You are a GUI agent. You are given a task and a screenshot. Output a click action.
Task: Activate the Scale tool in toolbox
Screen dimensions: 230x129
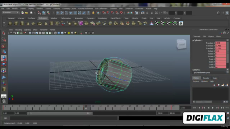pyautogui.click(x=4, y=64)
